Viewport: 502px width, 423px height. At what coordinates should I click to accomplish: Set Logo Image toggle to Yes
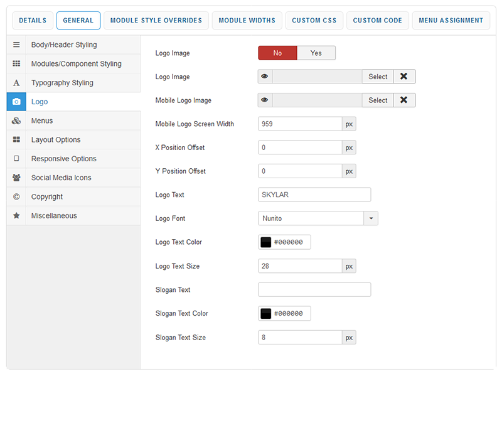tap(316, 53)
